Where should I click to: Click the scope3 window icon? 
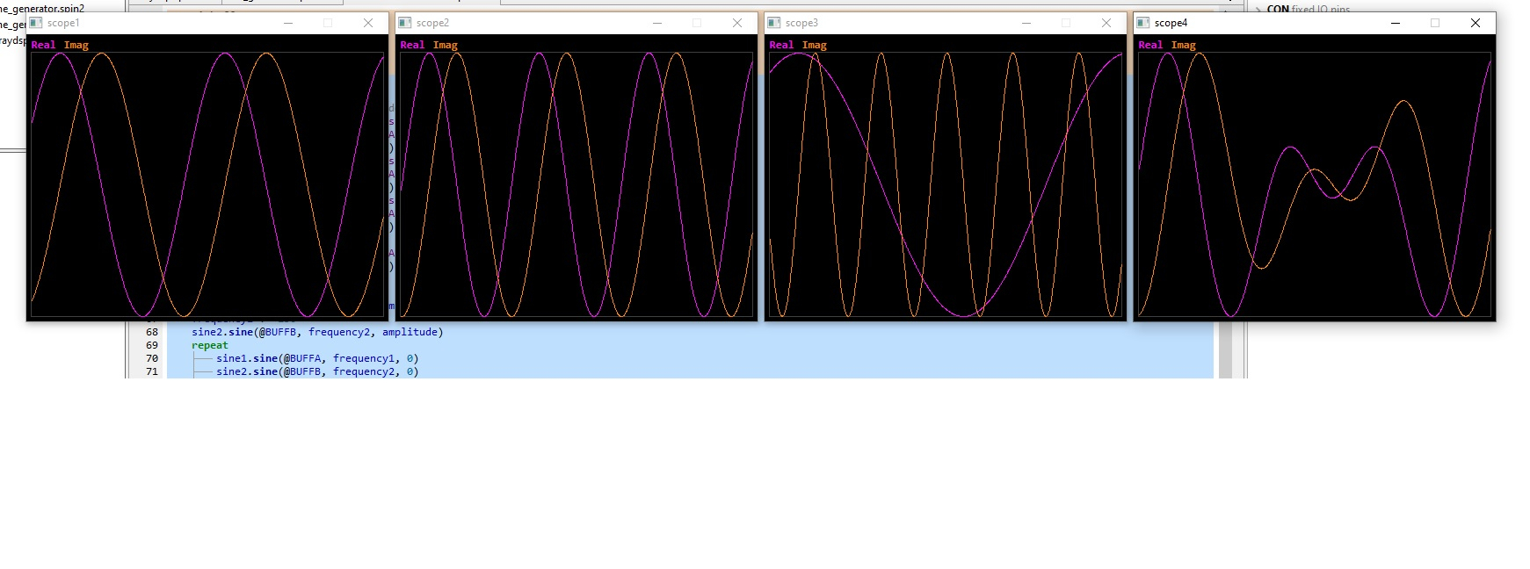pyautogui.click(x=774, y=23)
